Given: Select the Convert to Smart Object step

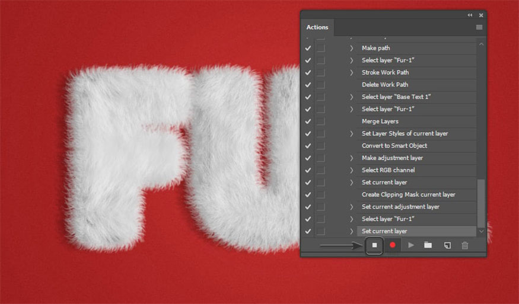Looking at the screenshot, I should click(x=394, y=146).
